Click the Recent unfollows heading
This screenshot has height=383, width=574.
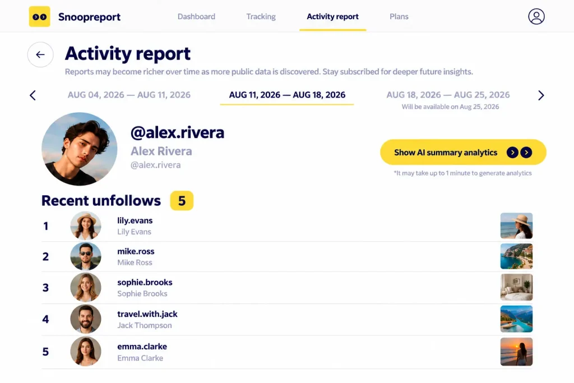click(101, 201)
